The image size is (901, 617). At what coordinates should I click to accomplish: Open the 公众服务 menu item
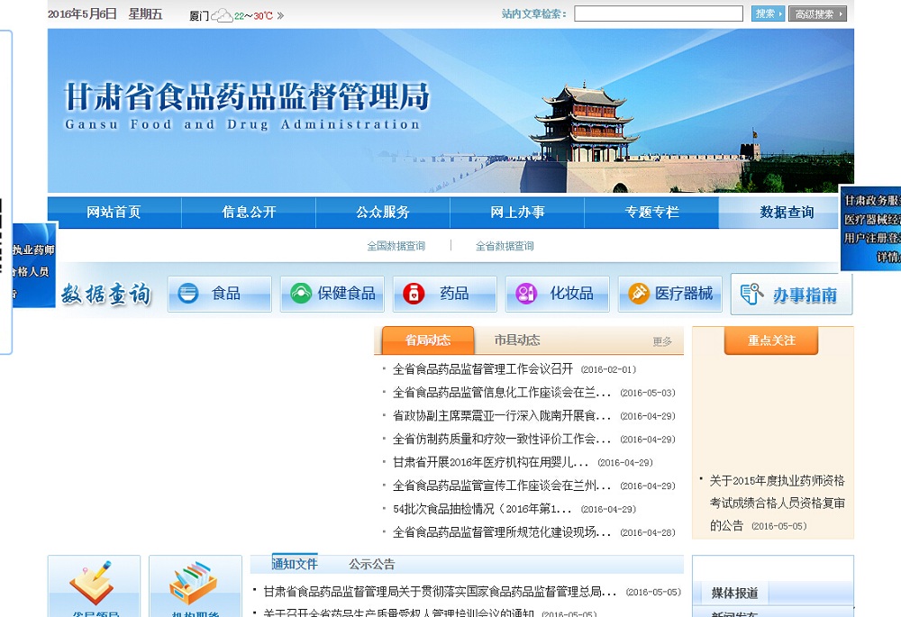[383, 212]
